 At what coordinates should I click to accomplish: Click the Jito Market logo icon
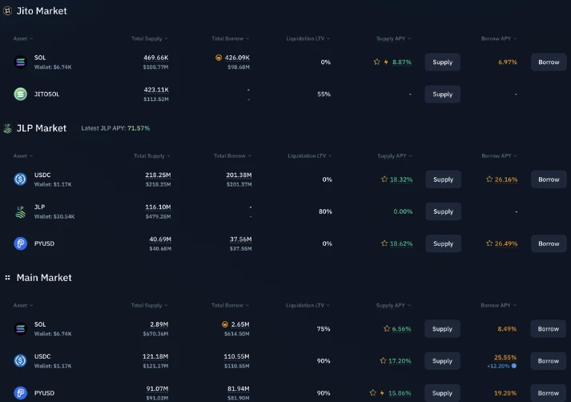(7, 11)
